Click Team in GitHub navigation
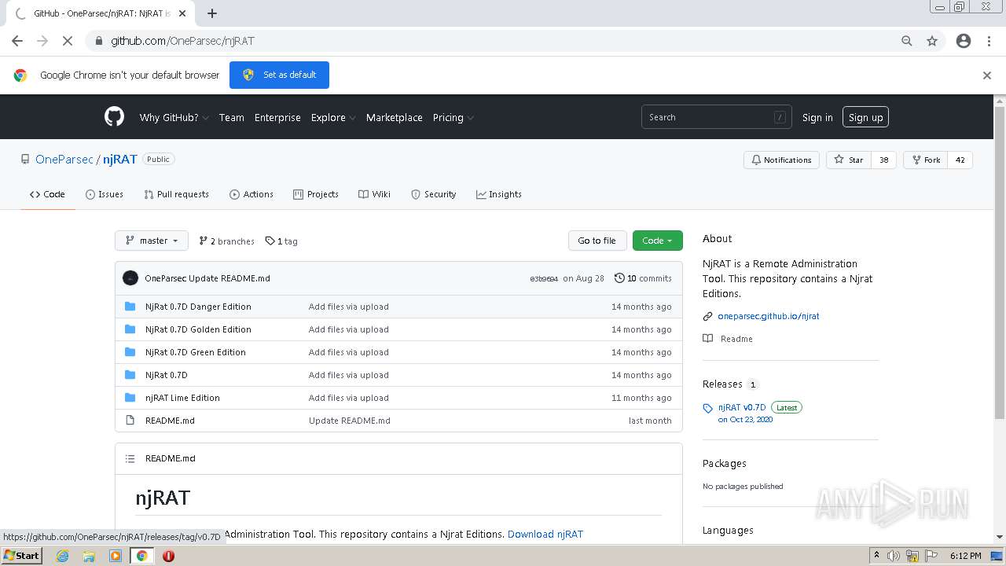This screenshot has height=566, width=1006. point(231,117)
